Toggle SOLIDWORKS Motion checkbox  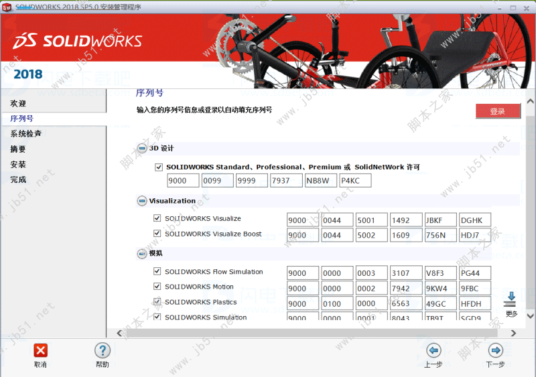point(157,287)
